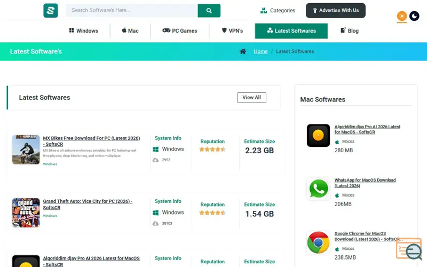
Task: Open the VPN's navigation tab
Action: [x=232, y=31]
